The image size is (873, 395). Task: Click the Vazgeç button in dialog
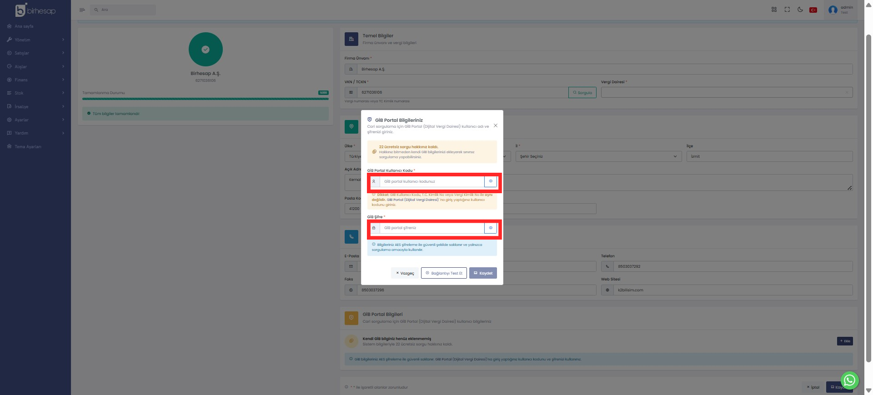click(x=405, y=273)
